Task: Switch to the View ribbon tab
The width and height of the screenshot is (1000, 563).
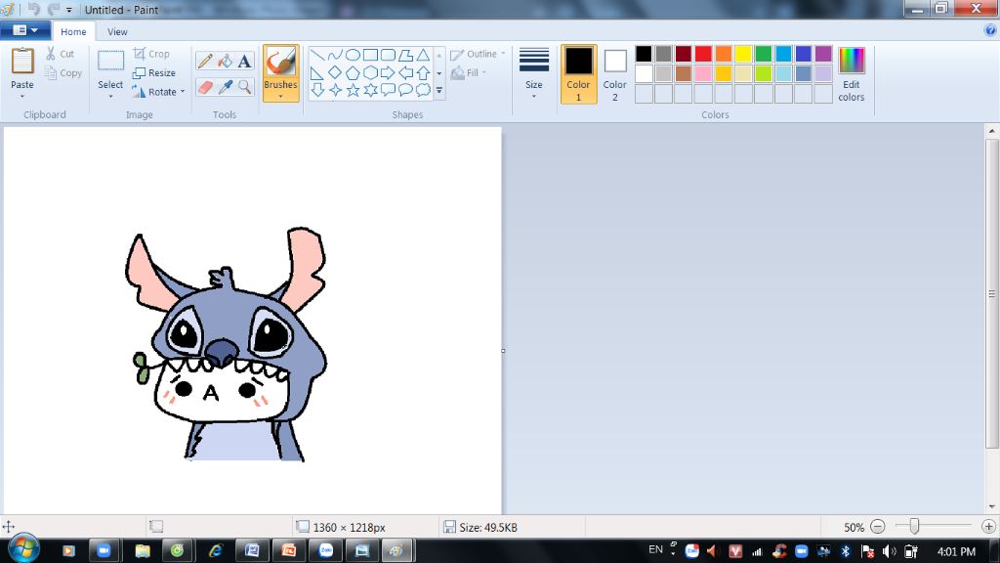Action: pyautogui.click(x=117, y=31)
